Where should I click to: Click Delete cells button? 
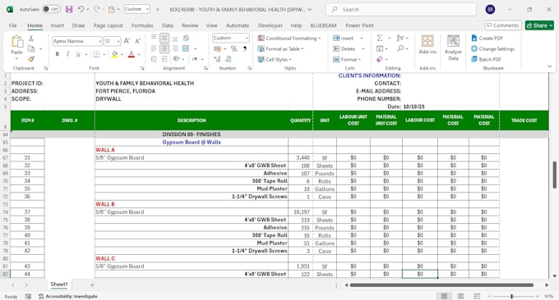(344, 48)
